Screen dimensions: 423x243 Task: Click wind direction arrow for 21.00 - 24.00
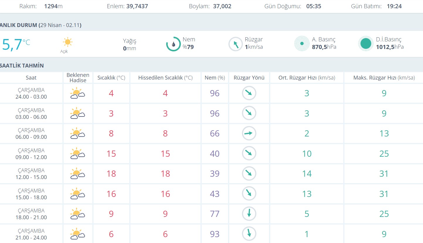[x=249, y=234]
